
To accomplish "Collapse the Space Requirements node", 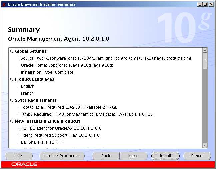I will click(x=12, y=100).
